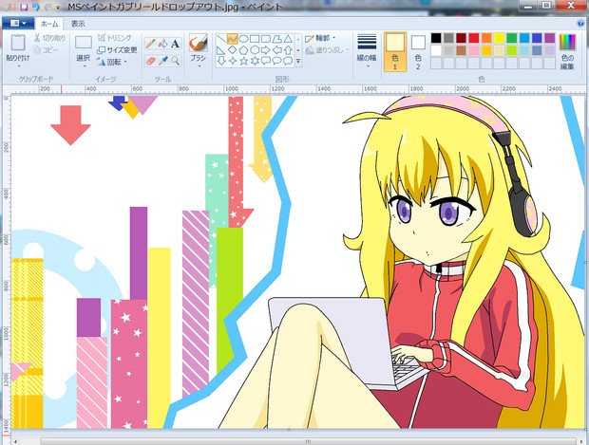The height and width of the screenshot is (445, 589).
Task: Pick the purple color swatch
Action: point(549,38)
